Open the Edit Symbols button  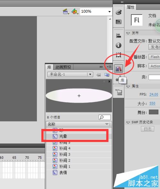click(75, 12)
